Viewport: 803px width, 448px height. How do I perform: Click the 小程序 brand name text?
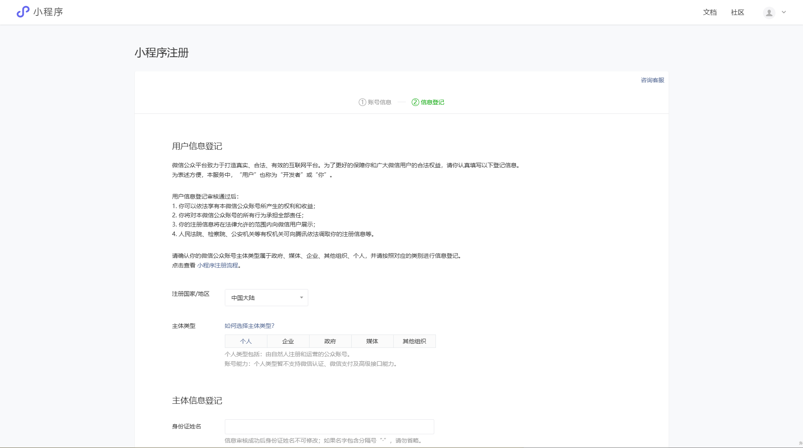coord(48,12)
